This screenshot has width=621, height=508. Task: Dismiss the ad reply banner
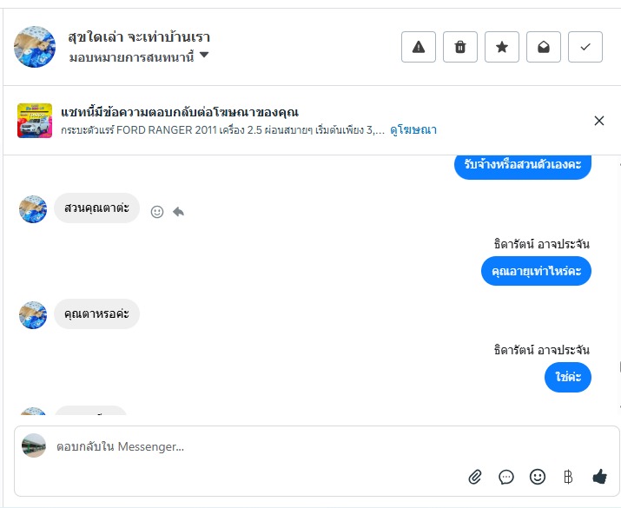pos(599,121)
